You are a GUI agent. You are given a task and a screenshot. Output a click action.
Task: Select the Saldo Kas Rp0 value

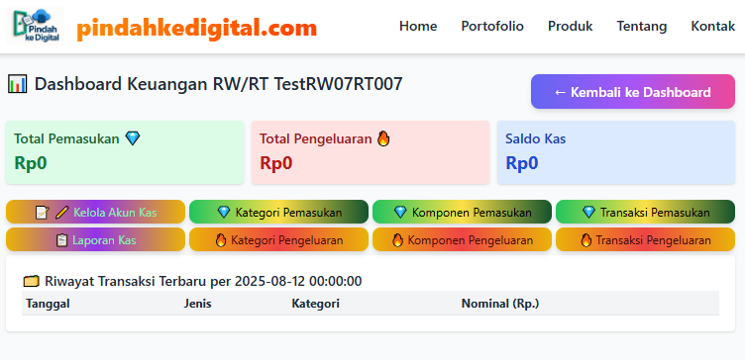click(522, 162)
